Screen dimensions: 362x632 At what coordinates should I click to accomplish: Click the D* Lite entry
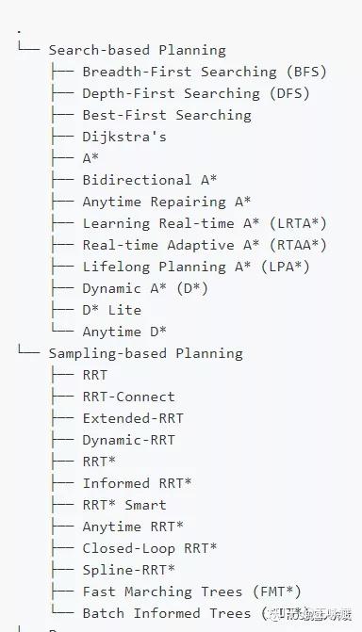coord(112,310)
